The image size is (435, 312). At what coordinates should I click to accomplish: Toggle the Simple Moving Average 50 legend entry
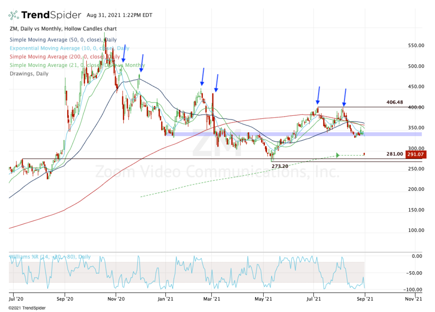[x=60, y=40]
